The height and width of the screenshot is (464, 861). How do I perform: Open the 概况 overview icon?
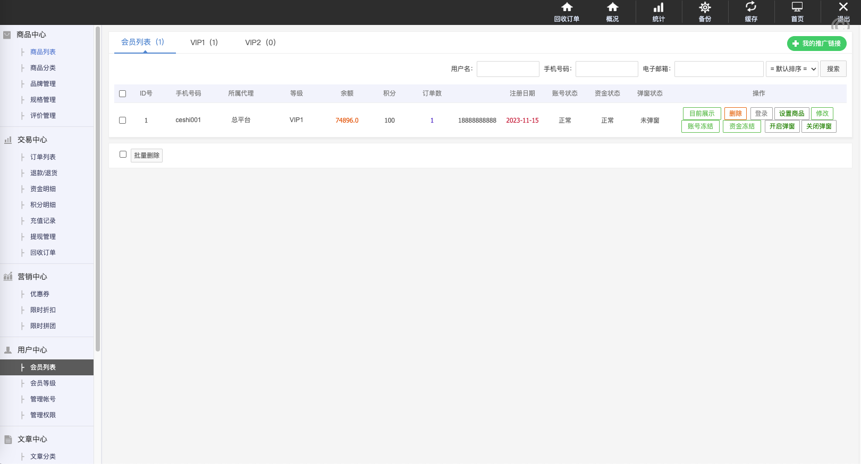[x=612, y=7]
